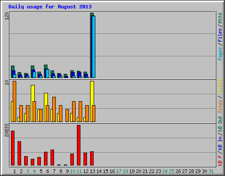Click the red kB bar for day 13
The height and width of the screenshot is (176, 225).
(x=92, y=158)
